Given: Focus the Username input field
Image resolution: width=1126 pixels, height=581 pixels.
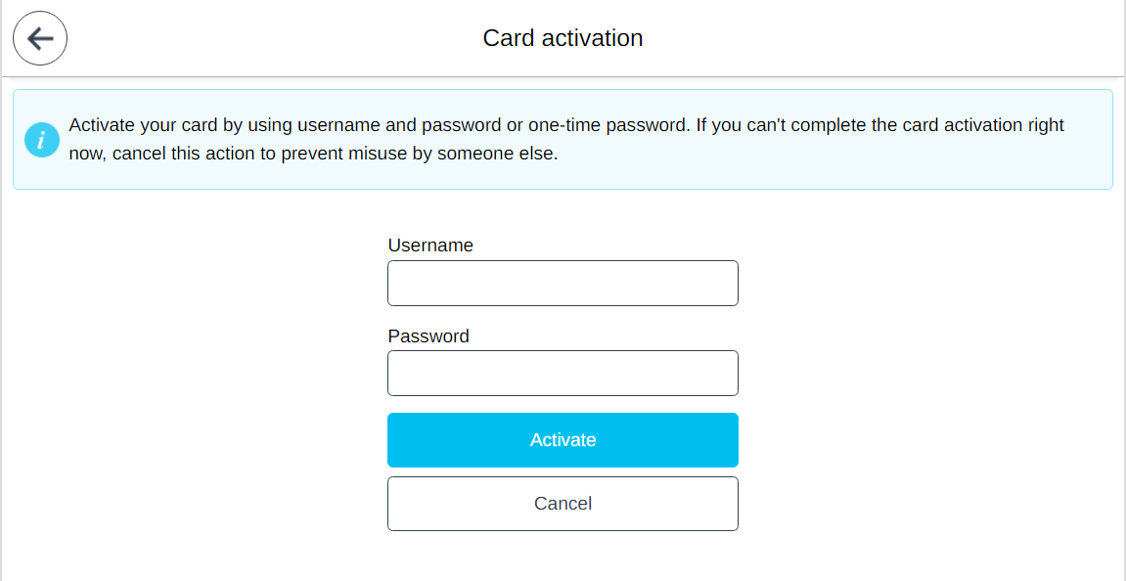Looking at the screenshot, I should (x=563, y=283).
